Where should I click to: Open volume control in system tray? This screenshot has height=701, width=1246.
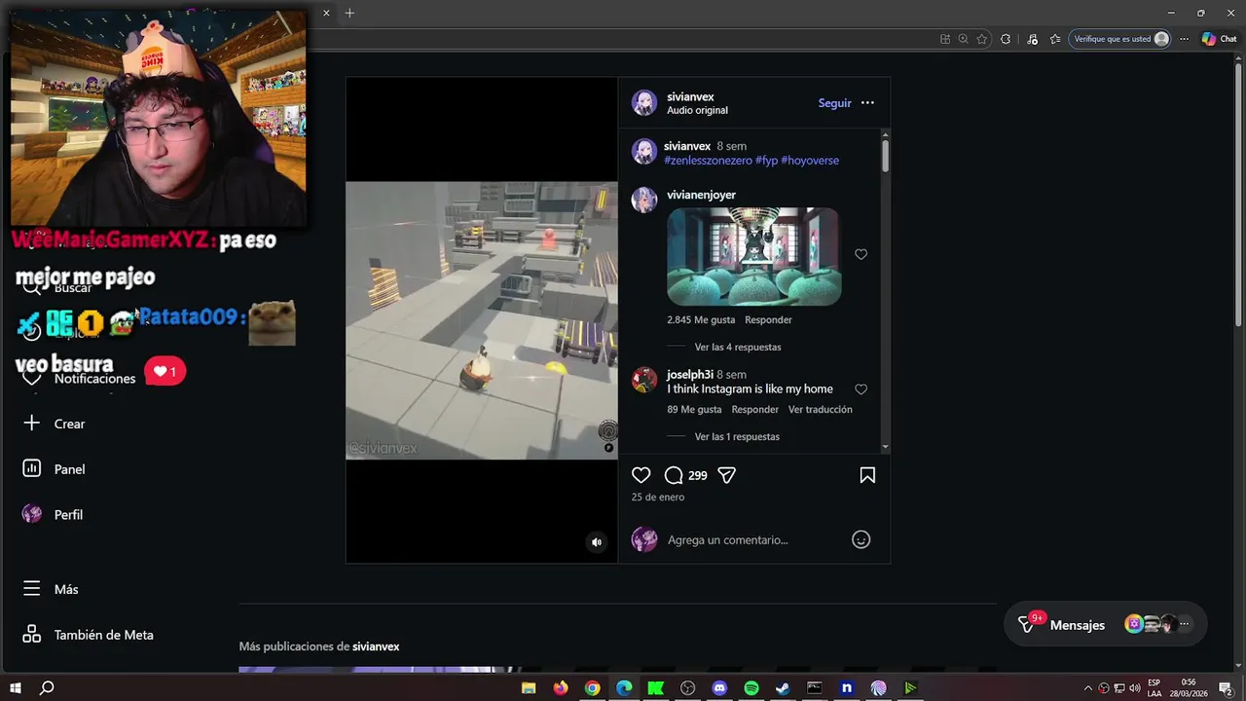[x=1135, y=688]
